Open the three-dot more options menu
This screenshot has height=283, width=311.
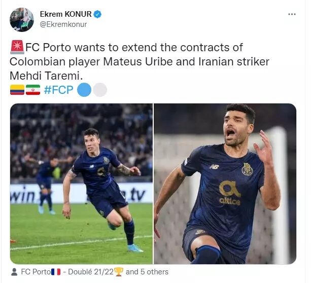[292, 14]
